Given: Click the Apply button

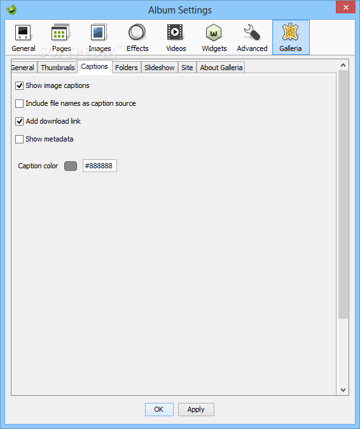Looking at the screenshot, I should tap(196, 409).
